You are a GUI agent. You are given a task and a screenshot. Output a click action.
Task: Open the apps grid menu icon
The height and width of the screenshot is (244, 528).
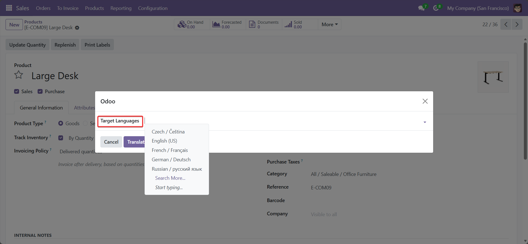[9, 8]
